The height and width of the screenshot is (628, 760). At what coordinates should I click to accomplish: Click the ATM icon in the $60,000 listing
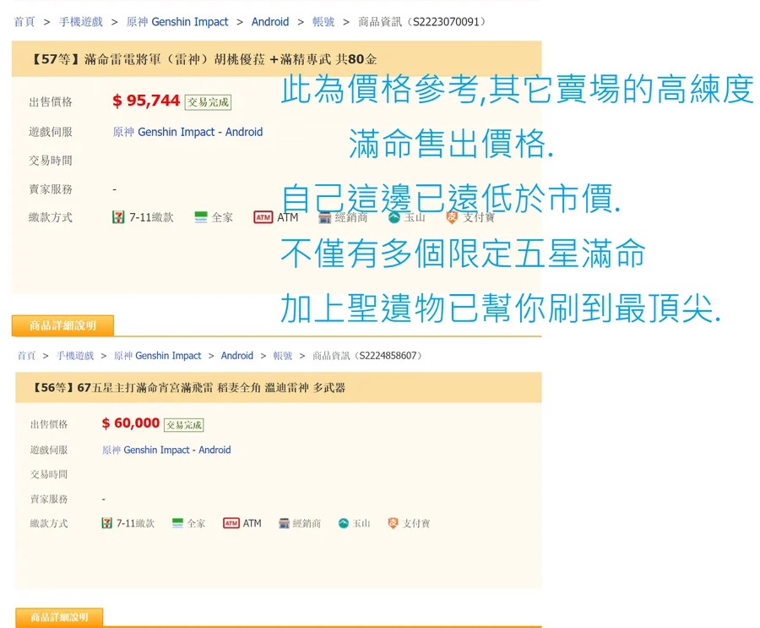(231, 523)
